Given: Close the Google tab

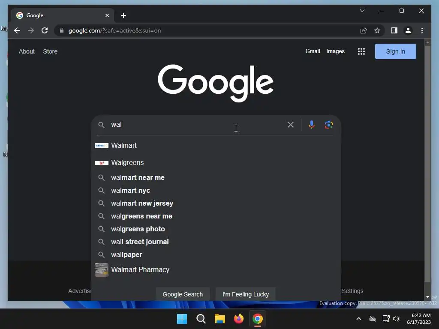Looking at the screenshot, I should [x=107, y=15].
